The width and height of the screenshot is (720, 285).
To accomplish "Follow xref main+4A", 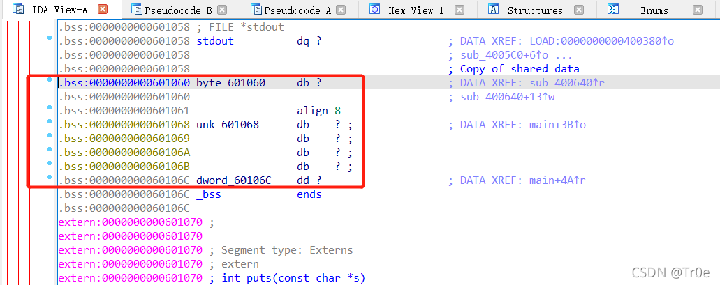I will pos(557,180).
